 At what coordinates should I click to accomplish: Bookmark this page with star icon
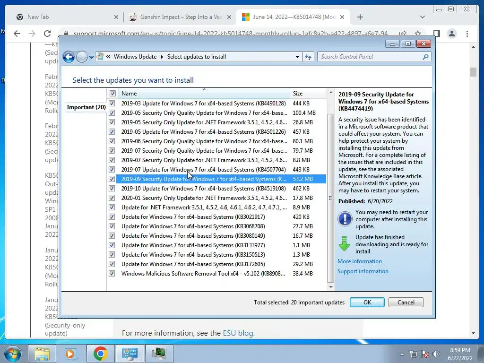(418, 34)
